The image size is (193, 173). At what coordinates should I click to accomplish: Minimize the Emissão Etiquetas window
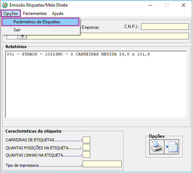150,5
